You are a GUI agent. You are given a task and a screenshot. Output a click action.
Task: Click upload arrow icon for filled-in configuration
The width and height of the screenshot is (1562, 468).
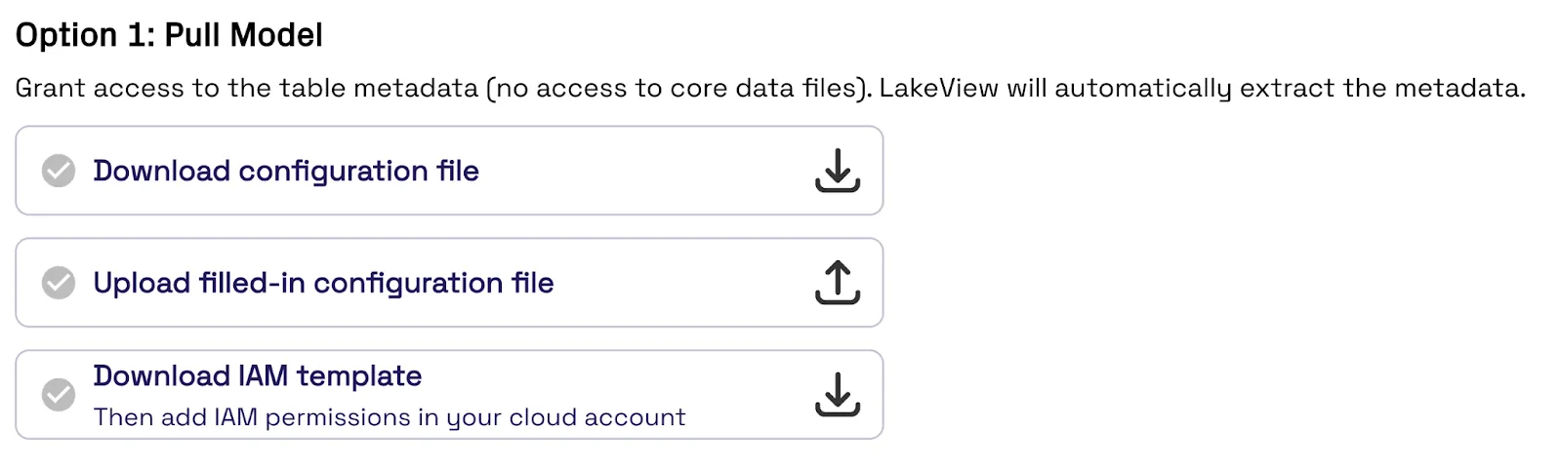[x=837, y=283]
